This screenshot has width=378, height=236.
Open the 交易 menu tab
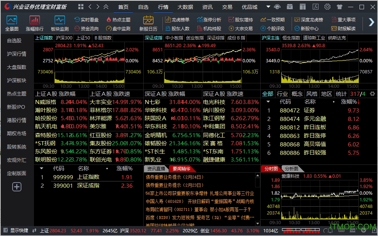(x=227, y=7)
